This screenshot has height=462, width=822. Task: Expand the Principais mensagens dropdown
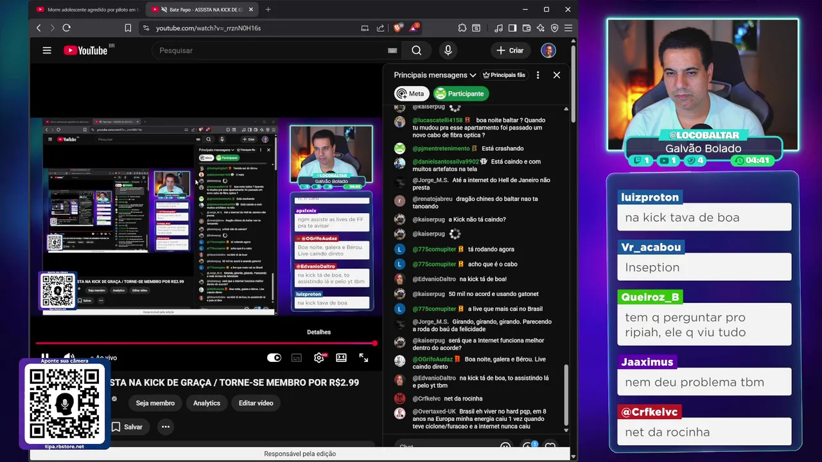coord(435,75)
